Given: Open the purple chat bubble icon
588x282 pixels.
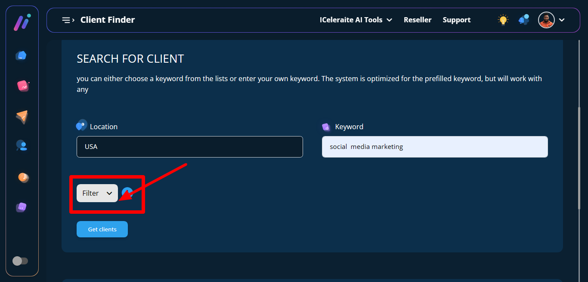Looking at the screenshot, I should pyautogui.click(x=22, y=208).
